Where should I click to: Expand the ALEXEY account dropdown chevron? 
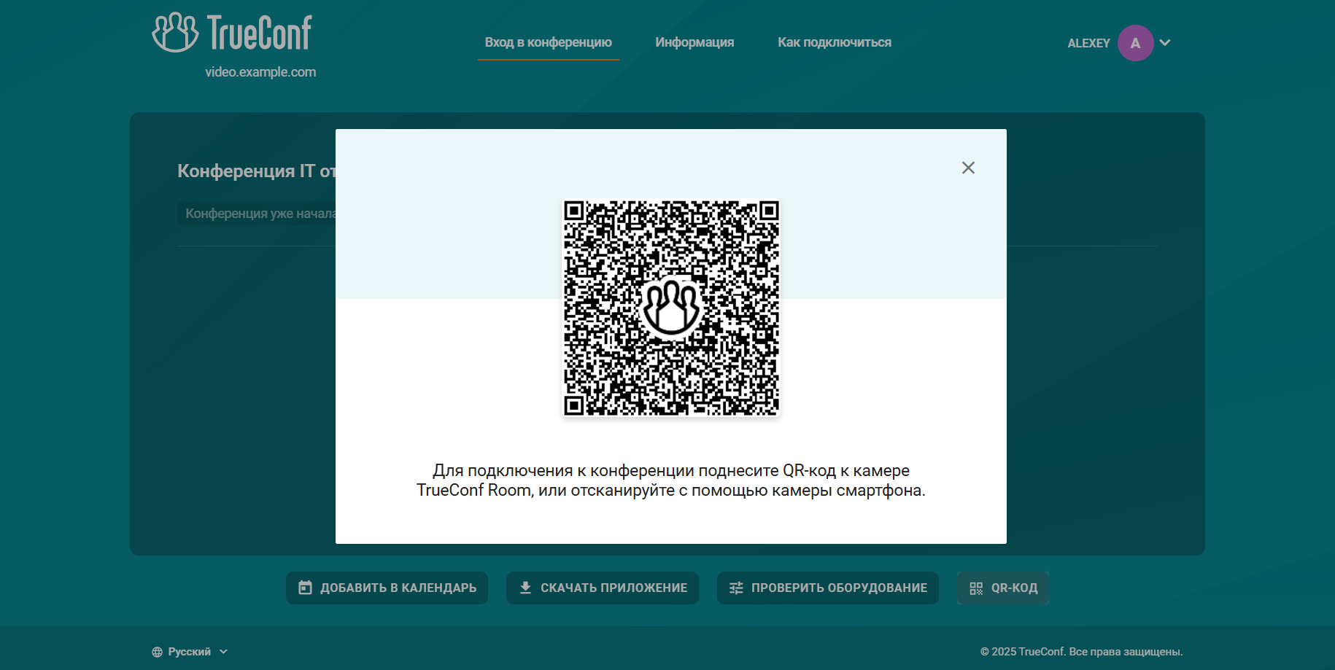pos(1166,43)
